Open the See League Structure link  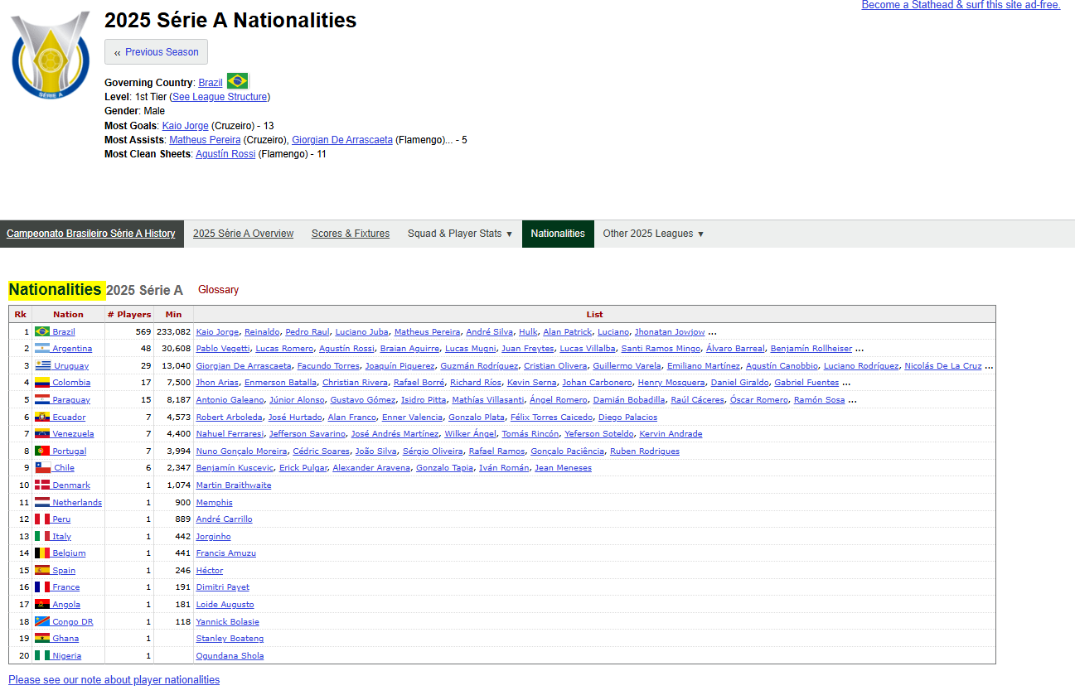pyautogui.click(x=220, y=97)
